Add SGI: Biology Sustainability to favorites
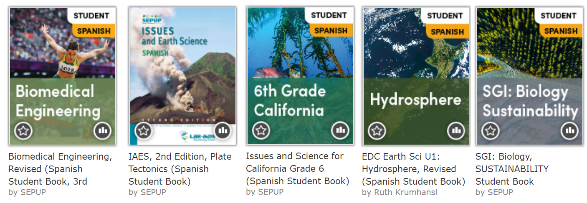The width and height of the screenshot is (587, 203). [491, 131]
